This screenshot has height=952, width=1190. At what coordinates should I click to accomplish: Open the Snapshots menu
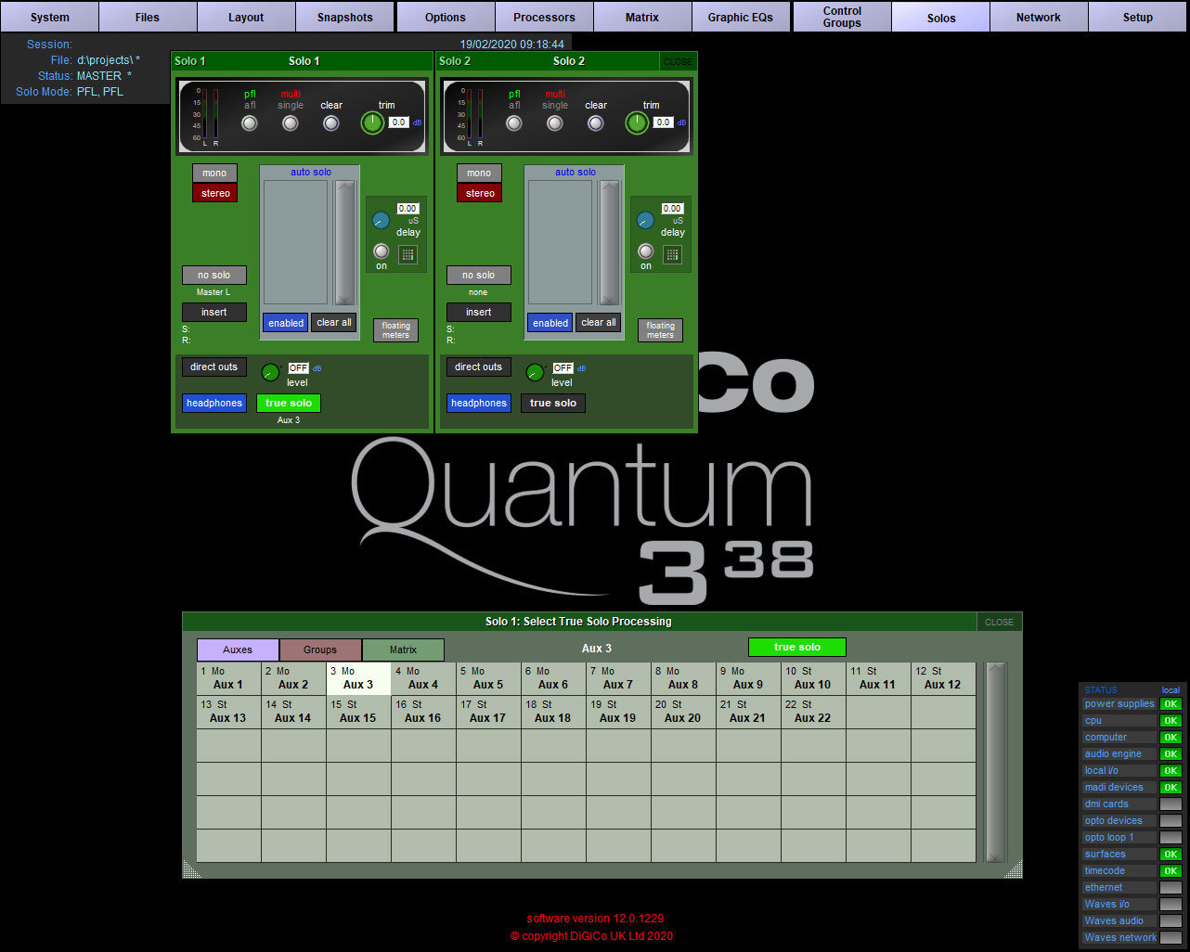click(x=345, y=17)
